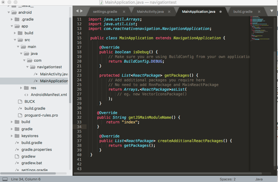
Task: Click the gradlew.bat file icon
Action: [17, 163]
